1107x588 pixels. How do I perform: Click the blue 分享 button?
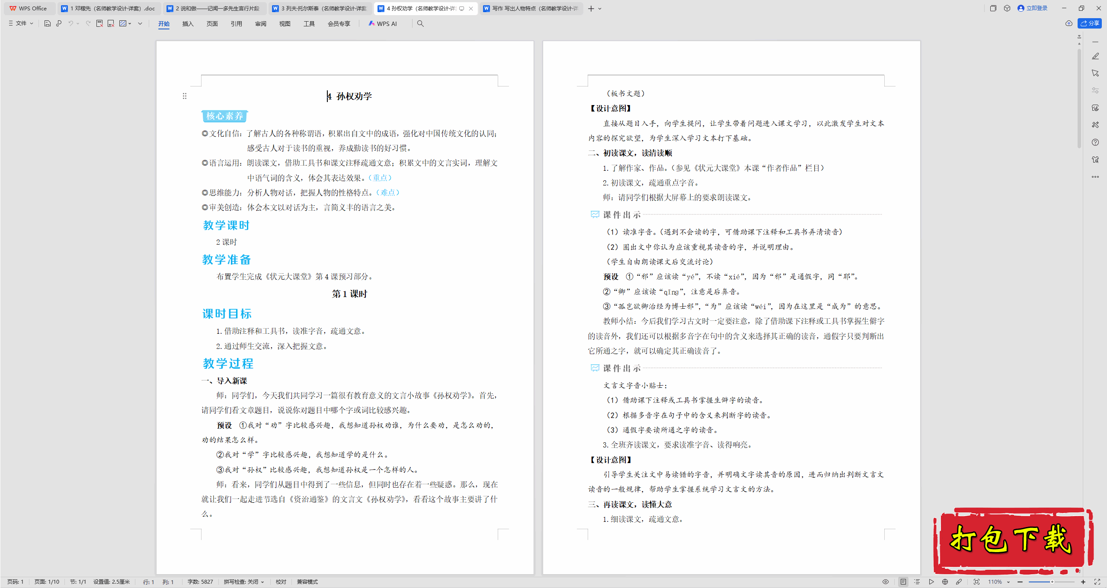pyautogui.click(x=1090, y=23)
